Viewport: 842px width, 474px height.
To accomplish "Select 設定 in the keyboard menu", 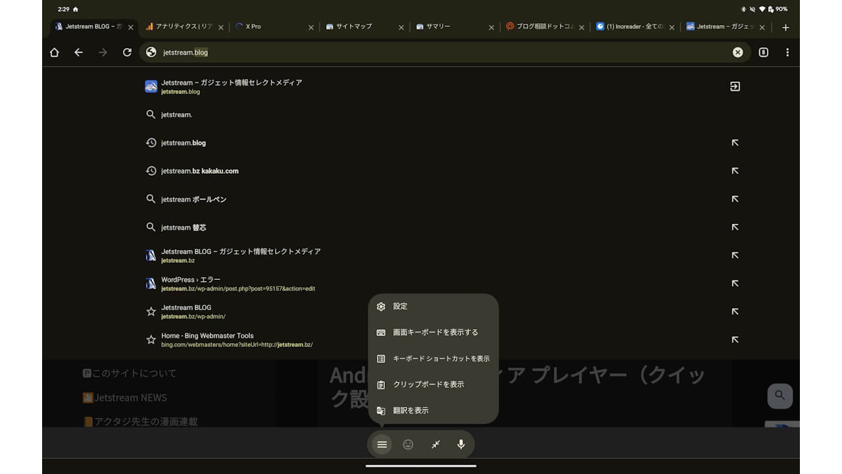I will click(x=433, y=307).
